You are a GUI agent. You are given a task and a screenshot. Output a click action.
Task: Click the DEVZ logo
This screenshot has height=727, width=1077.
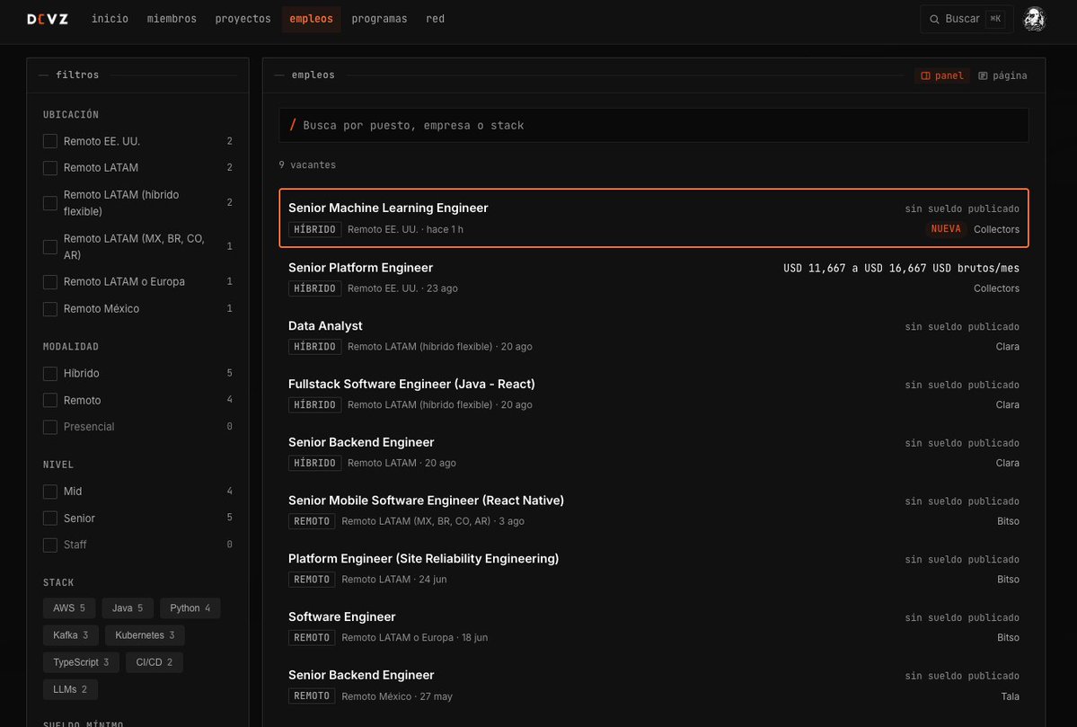point(48,19)
